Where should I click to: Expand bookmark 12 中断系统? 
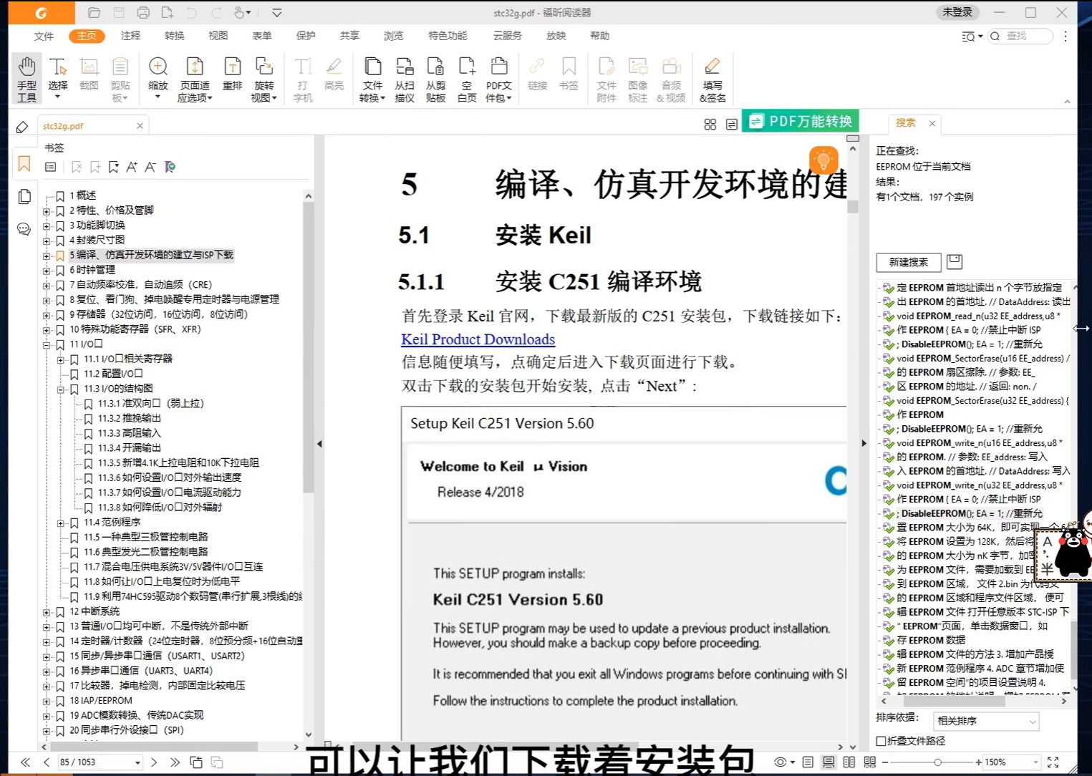coord(47,612)
